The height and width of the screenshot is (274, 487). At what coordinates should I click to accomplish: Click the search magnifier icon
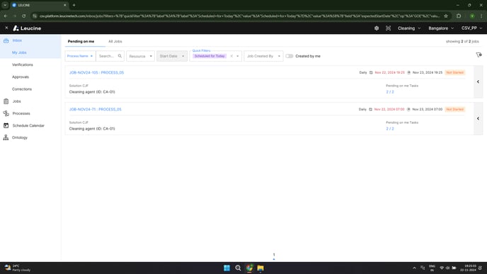click(120, 56)
